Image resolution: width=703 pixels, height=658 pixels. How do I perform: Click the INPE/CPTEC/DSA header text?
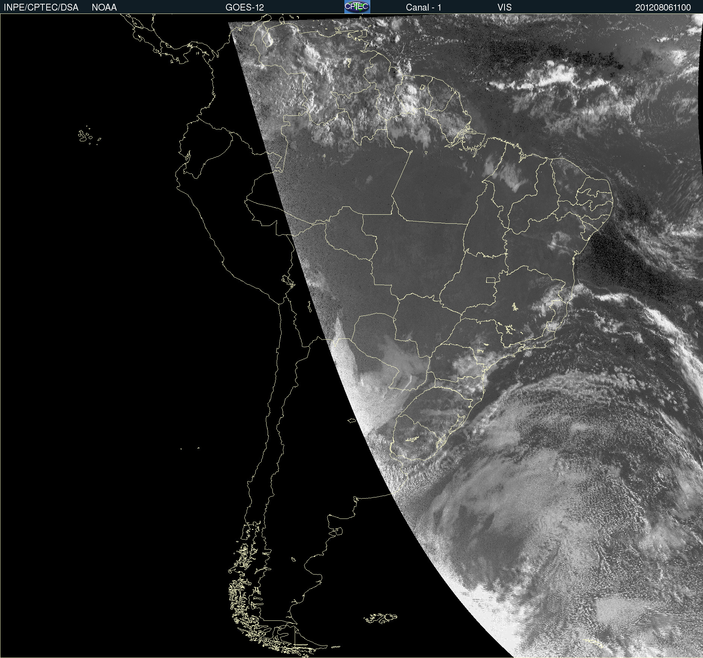[x=41, y=8]
